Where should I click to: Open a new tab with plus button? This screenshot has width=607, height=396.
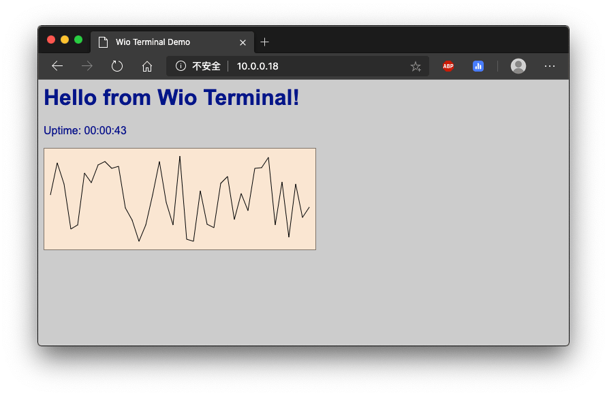pos(265,42)
